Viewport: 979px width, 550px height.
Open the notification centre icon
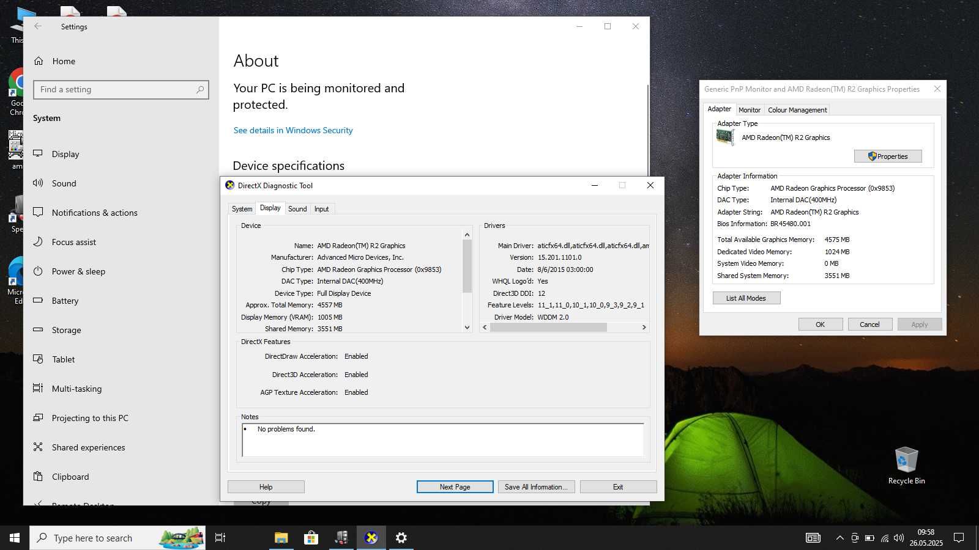(x=959, y=538)
